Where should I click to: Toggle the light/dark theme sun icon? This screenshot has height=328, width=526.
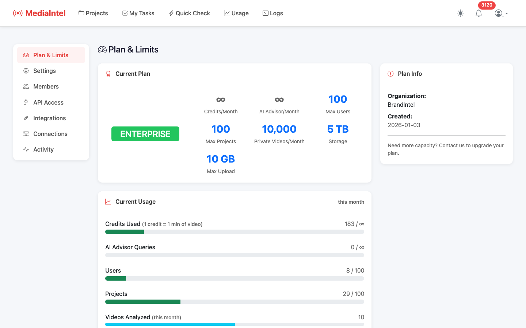point(460,13)
